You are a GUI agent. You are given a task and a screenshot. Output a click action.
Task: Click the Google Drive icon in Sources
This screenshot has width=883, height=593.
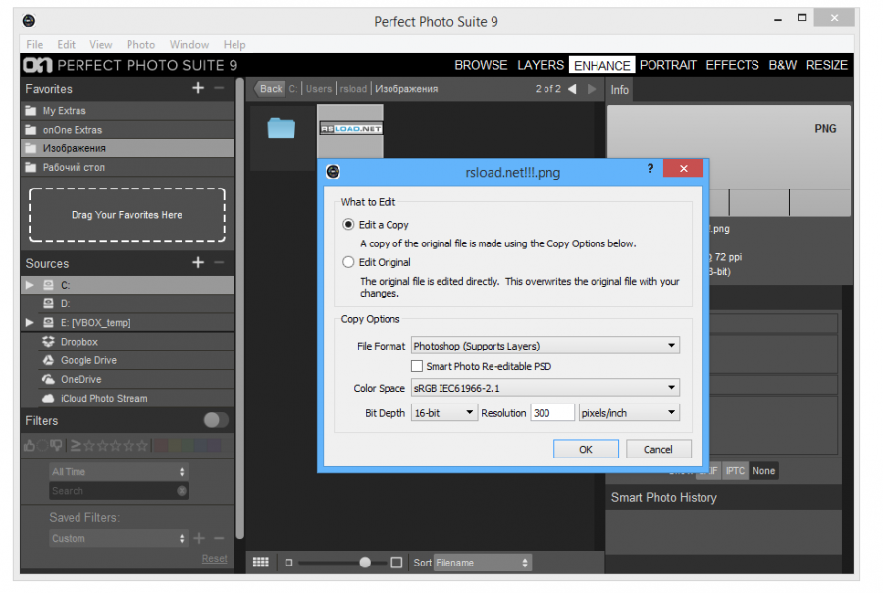pos(48,360)
